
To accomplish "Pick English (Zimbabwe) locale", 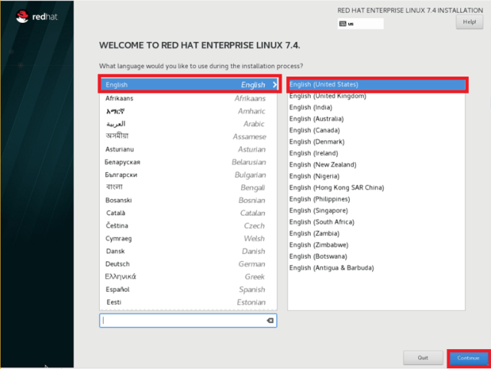I will pyautogui.click(x=377, y=245).
